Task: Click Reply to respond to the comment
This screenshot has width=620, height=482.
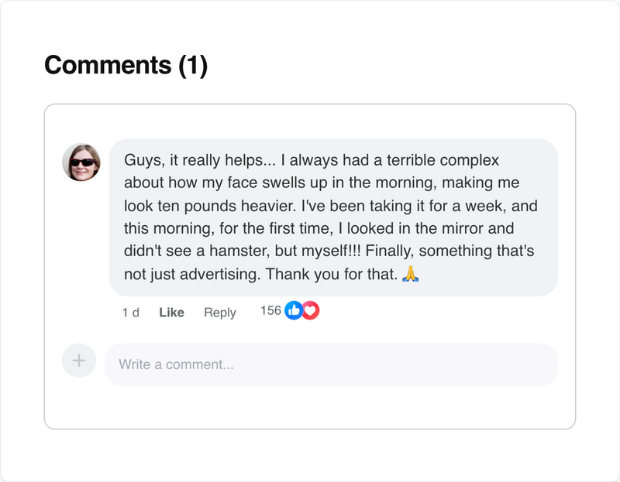Action: tap(220, 313)
